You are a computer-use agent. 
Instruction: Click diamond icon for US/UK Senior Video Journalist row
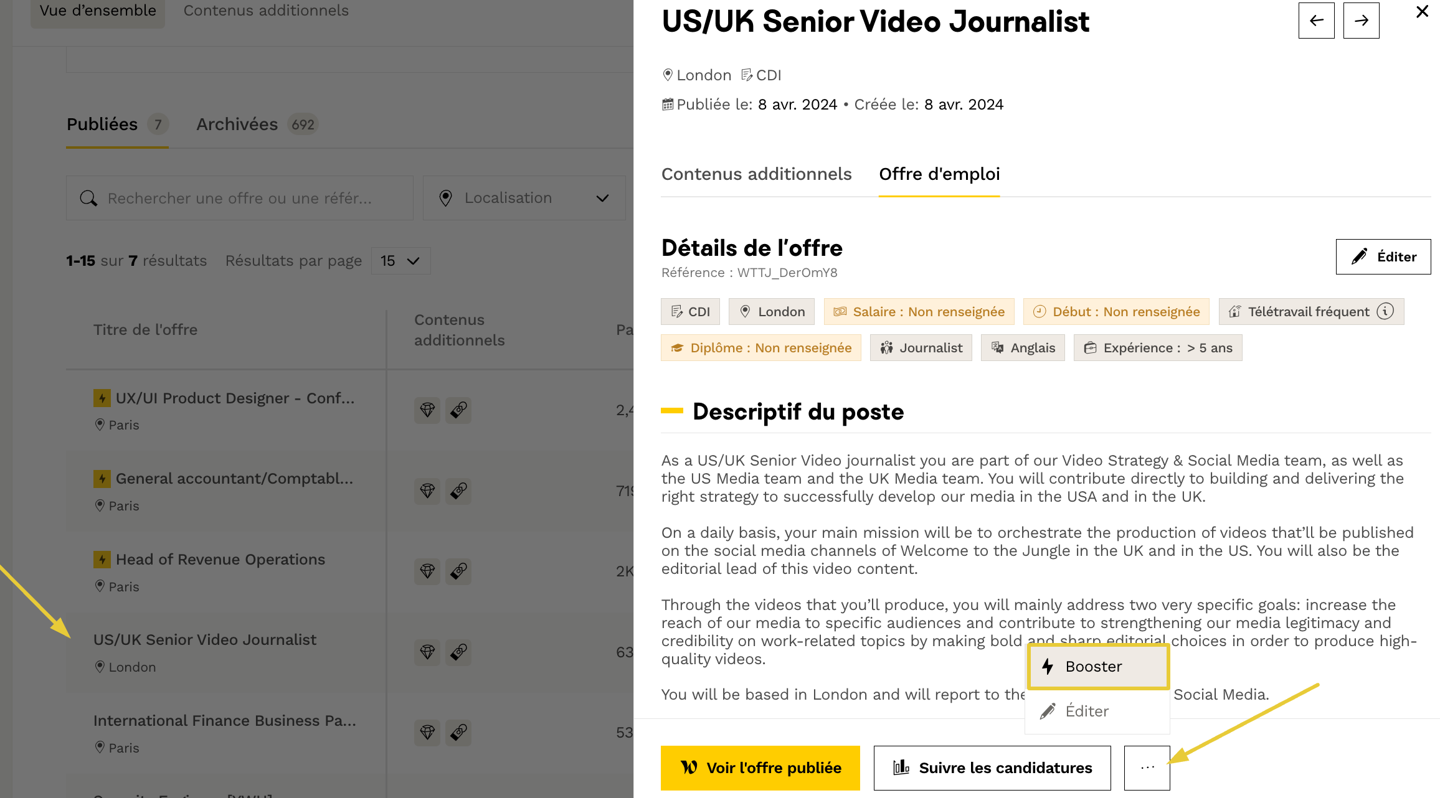click(427, 652)
